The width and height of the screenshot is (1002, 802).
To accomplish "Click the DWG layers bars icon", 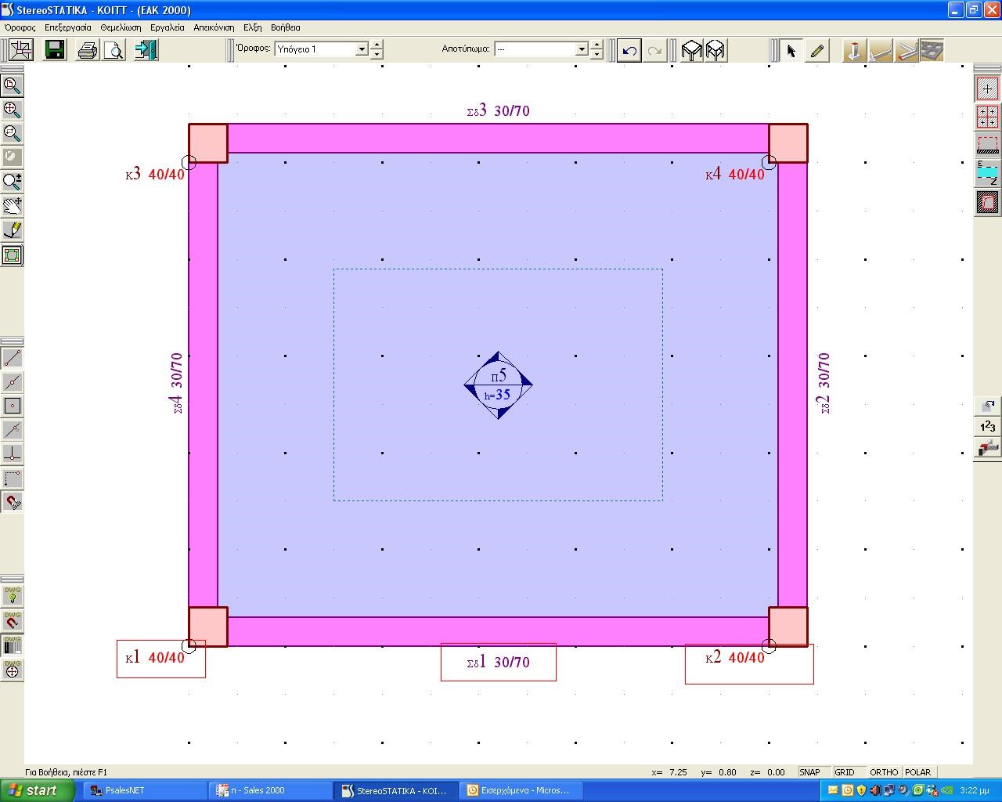I will pyautogui.click(x=12, y=645).
